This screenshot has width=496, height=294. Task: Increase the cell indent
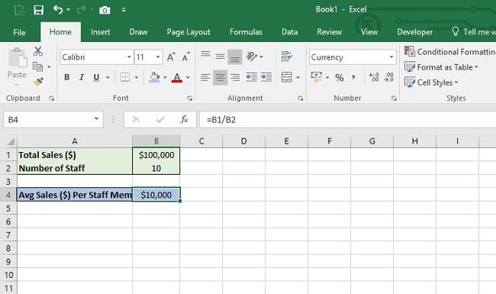[x=266, y=77]
